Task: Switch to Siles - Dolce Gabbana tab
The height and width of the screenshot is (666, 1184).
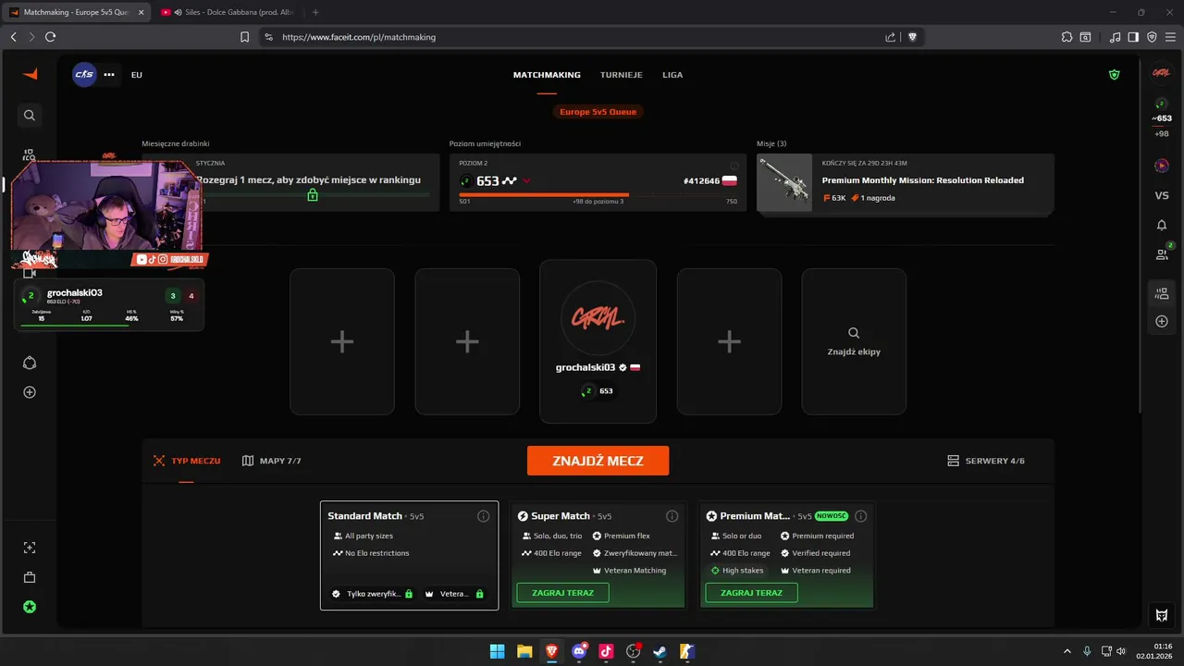Action: [x=228, y=12]
